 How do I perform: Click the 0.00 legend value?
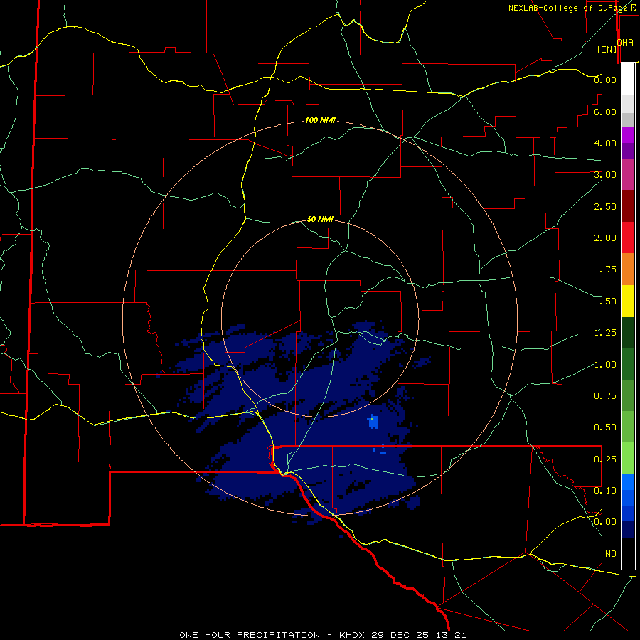pyautogui.click(x=605, y=522)
